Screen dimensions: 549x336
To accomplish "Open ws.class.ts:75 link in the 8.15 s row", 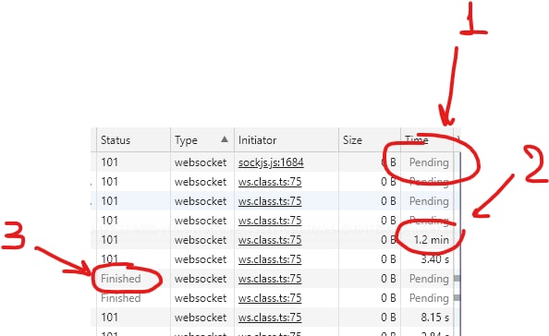I will click(270, 318).
